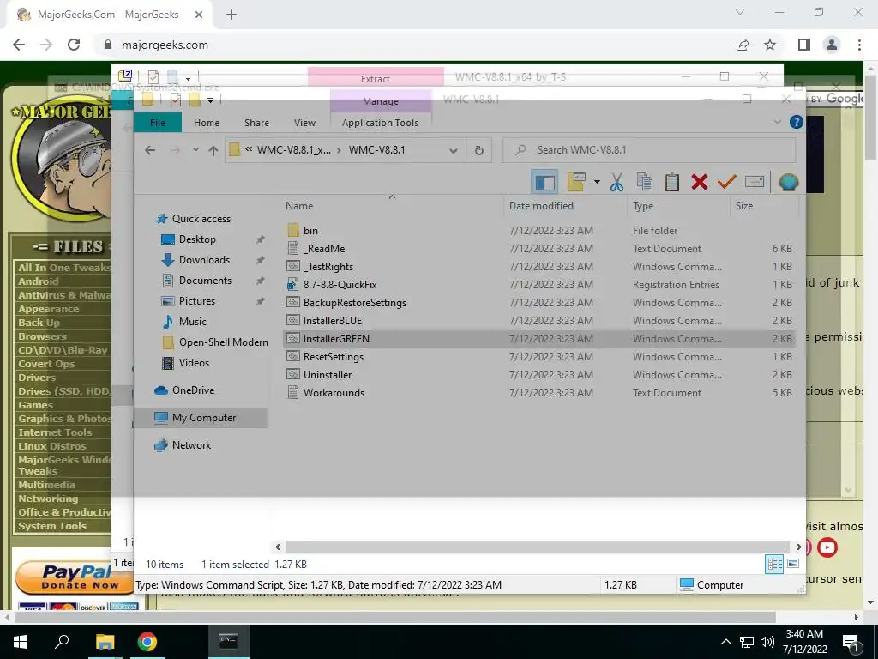Expand the address bar history dropdown
The width and height of the screenshot is (878, 659).
pyautogui.click(x=454, y=150)
